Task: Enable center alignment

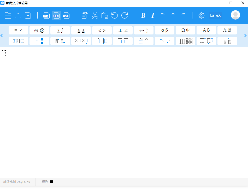Action: pyautogui.click(x=173, y=15)
